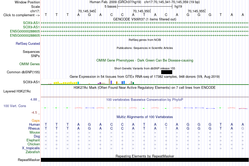The image size is (249, 166).
Task: Click 'Human Feb. 2009 (GRCh37/hg19)' assembly text
Action: (115, 2)
